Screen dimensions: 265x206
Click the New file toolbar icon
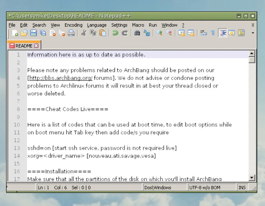(15, 33)
